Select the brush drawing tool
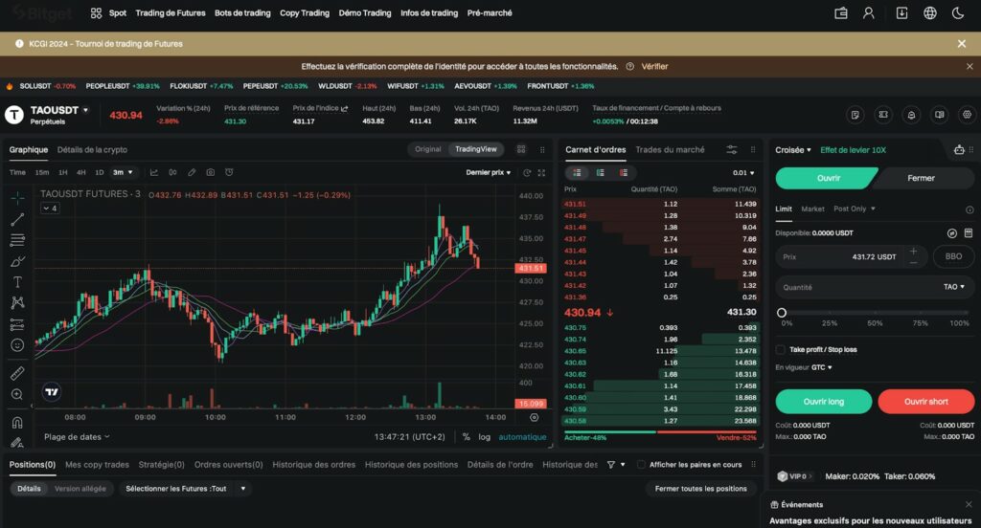Image resolution: width=981 pixels, height=528 pixels. coord(17,261)
